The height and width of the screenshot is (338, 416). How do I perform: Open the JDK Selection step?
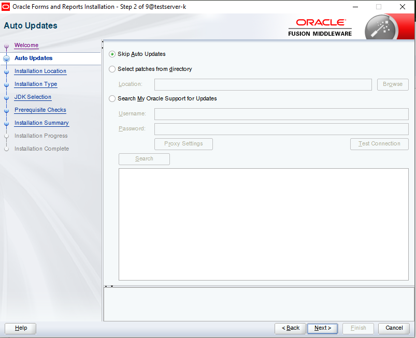[x=33, y=97]
